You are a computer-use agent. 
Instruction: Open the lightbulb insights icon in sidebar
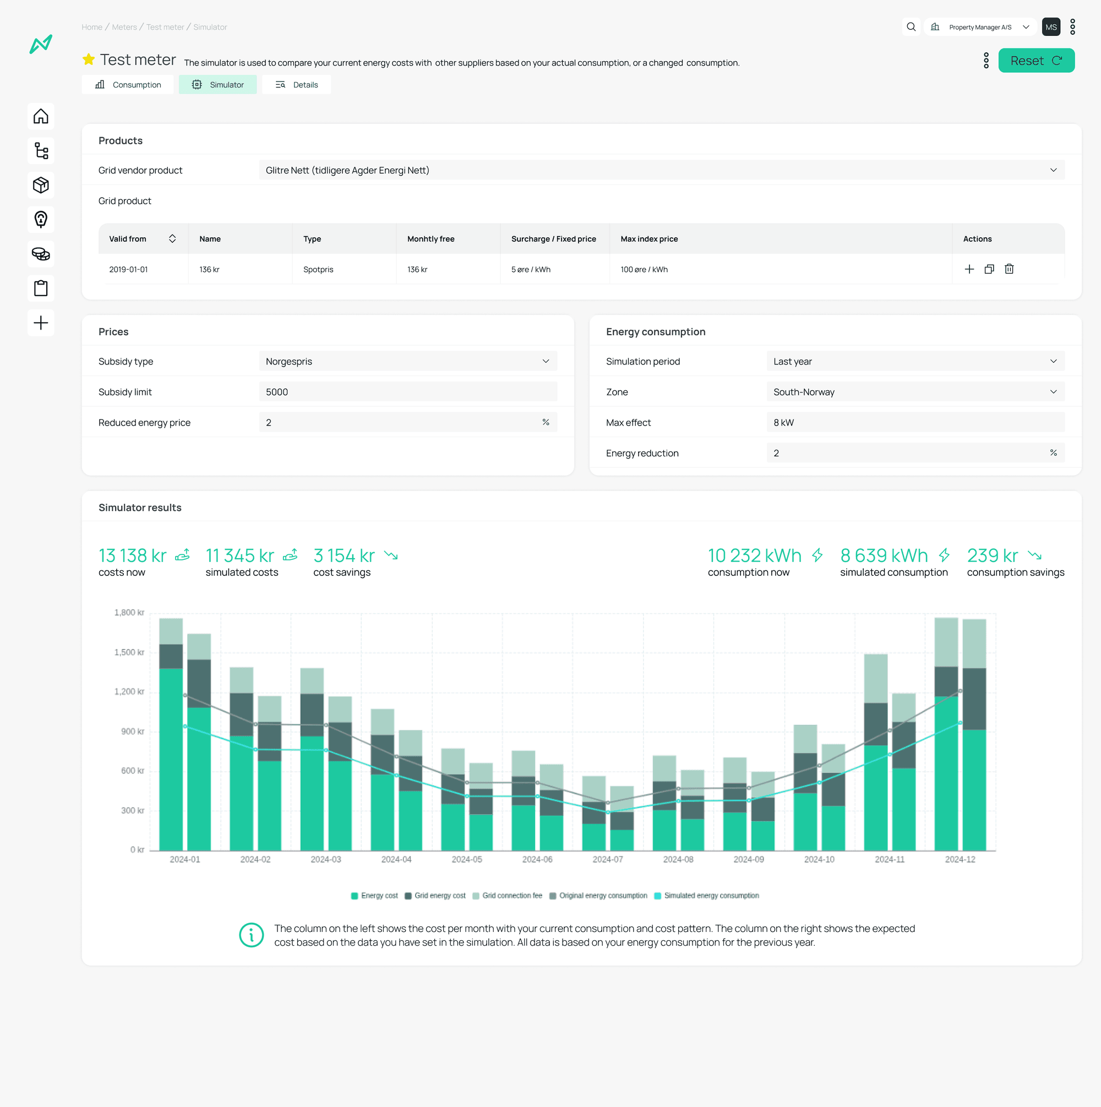click(41, 220)
